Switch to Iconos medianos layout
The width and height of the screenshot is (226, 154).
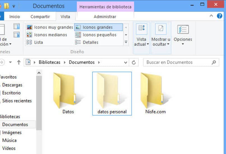(x=47, y=35)
